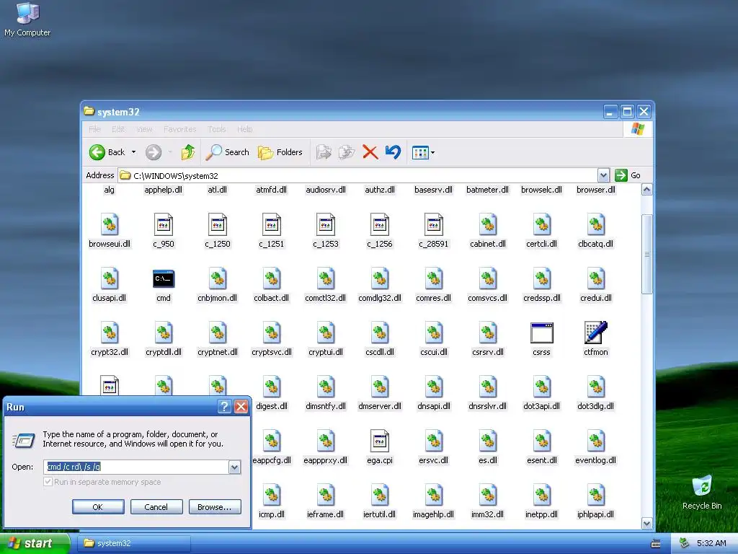Click the taskbar clock showing 5:32 AM
This screenshot has width=738, height=554.
pyautogui.click(x=711, y=543)
